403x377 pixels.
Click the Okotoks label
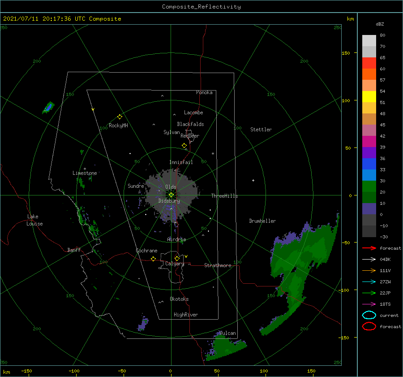click(x=179, y=299)
